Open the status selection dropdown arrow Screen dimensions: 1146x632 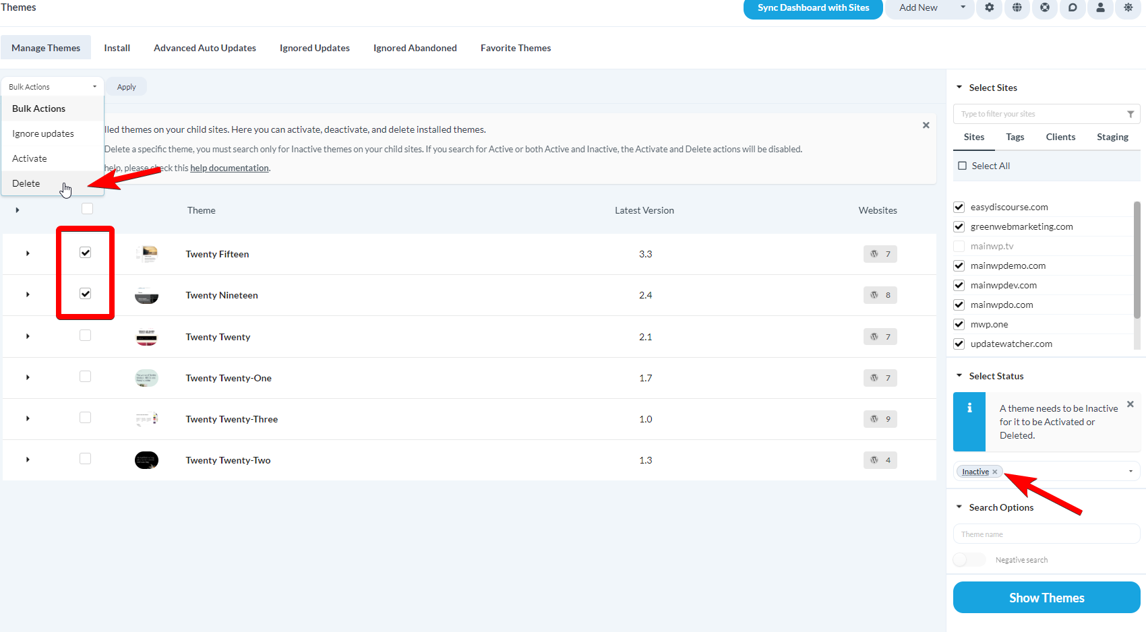tap(1131, 471)
